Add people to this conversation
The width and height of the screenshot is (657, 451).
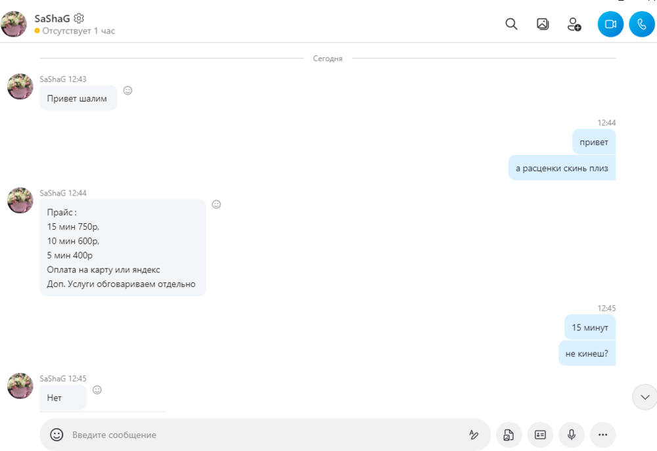(574, 24)
